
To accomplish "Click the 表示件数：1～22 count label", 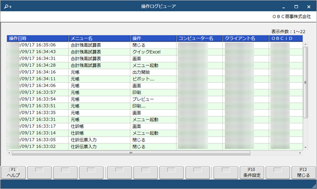I will click(288, 32).
